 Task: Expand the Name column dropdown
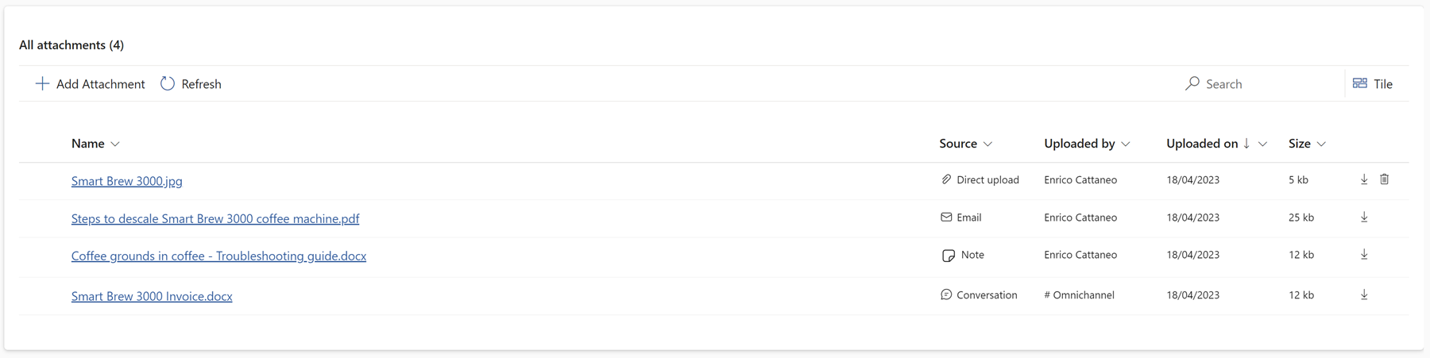(x=115, y=144)
